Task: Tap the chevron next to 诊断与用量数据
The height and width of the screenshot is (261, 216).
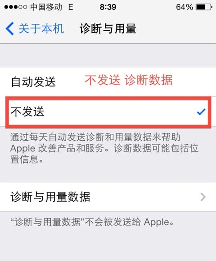Action: 203,197
